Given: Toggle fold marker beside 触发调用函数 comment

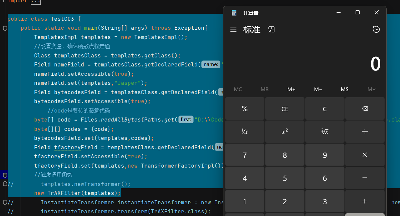Looking at the screenshot, I should [5, 175].
